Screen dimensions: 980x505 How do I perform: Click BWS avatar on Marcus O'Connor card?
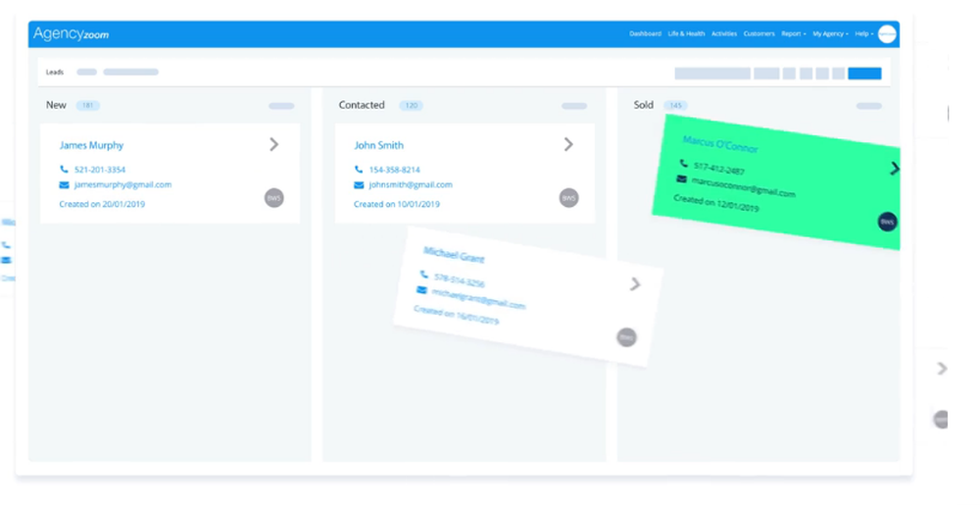click(887, 222)
